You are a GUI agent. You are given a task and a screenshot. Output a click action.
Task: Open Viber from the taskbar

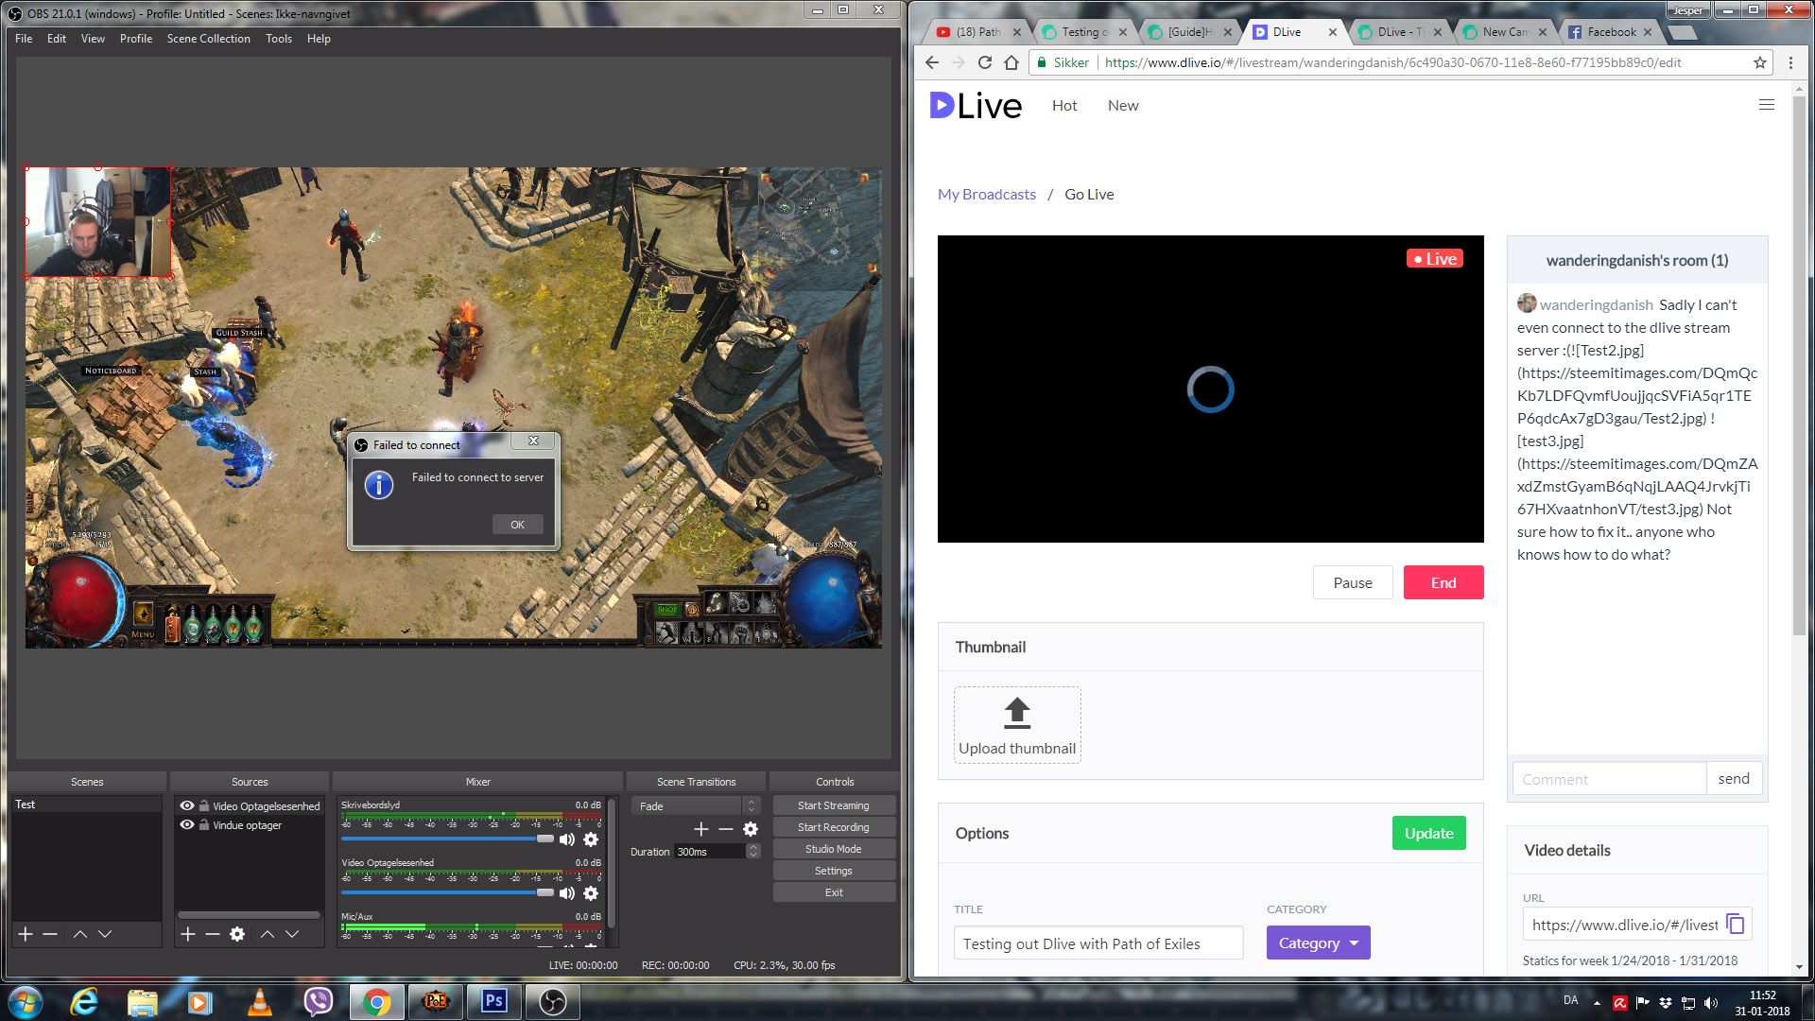click(319, 1001)
